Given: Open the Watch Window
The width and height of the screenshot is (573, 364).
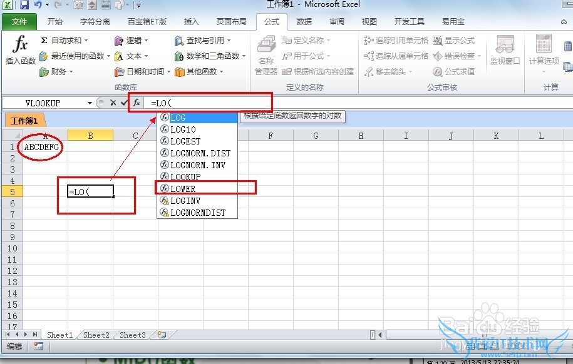Looking at the screenshot, I should [x=505, y=50].
